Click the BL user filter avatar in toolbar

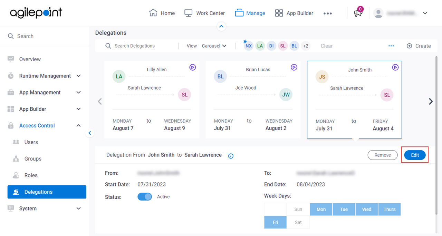point(294,46)
